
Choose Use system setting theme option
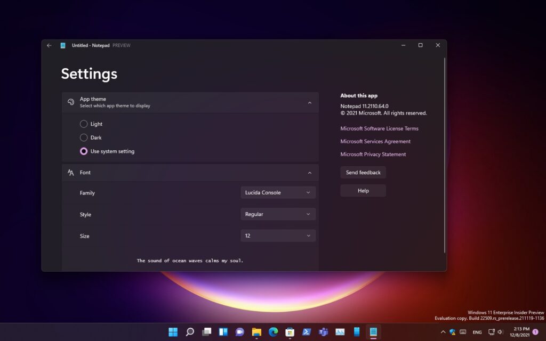(x=84, y=151)
